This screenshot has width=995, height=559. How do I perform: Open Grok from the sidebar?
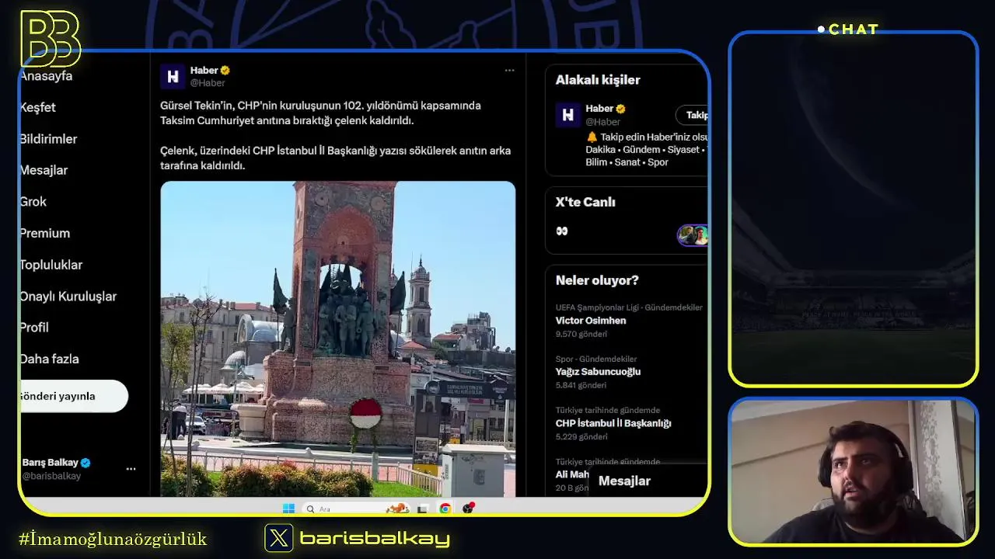coord(33,202)
